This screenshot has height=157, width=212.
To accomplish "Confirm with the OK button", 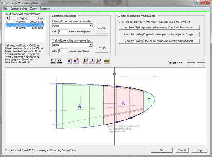I will [162, 150].
